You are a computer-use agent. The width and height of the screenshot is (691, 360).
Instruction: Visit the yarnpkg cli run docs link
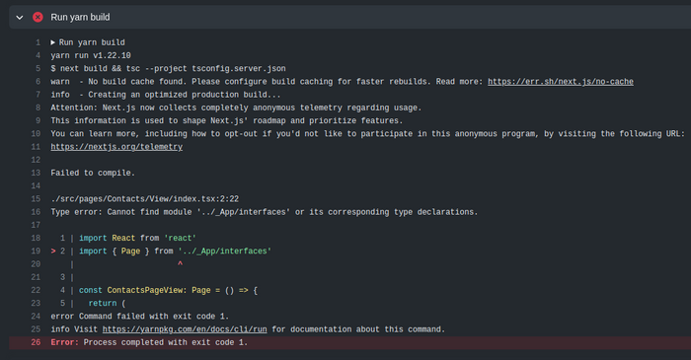(185, 329)
